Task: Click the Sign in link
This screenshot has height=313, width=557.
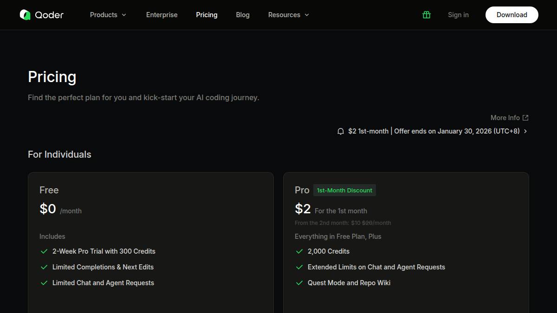Action: pos(458,15)
